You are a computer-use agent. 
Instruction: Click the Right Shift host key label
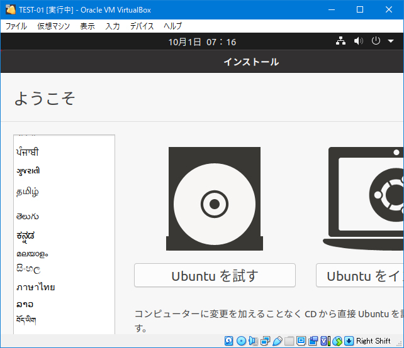373,341
